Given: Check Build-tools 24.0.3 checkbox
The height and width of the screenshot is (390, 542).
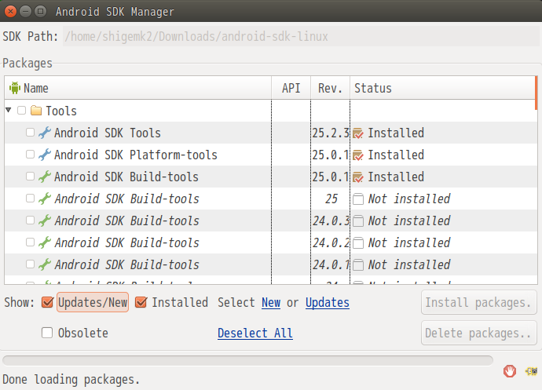Looking at the screenshot, I should coord(30,220).
